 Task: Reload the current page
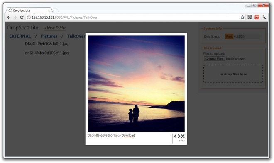[22, 17]
